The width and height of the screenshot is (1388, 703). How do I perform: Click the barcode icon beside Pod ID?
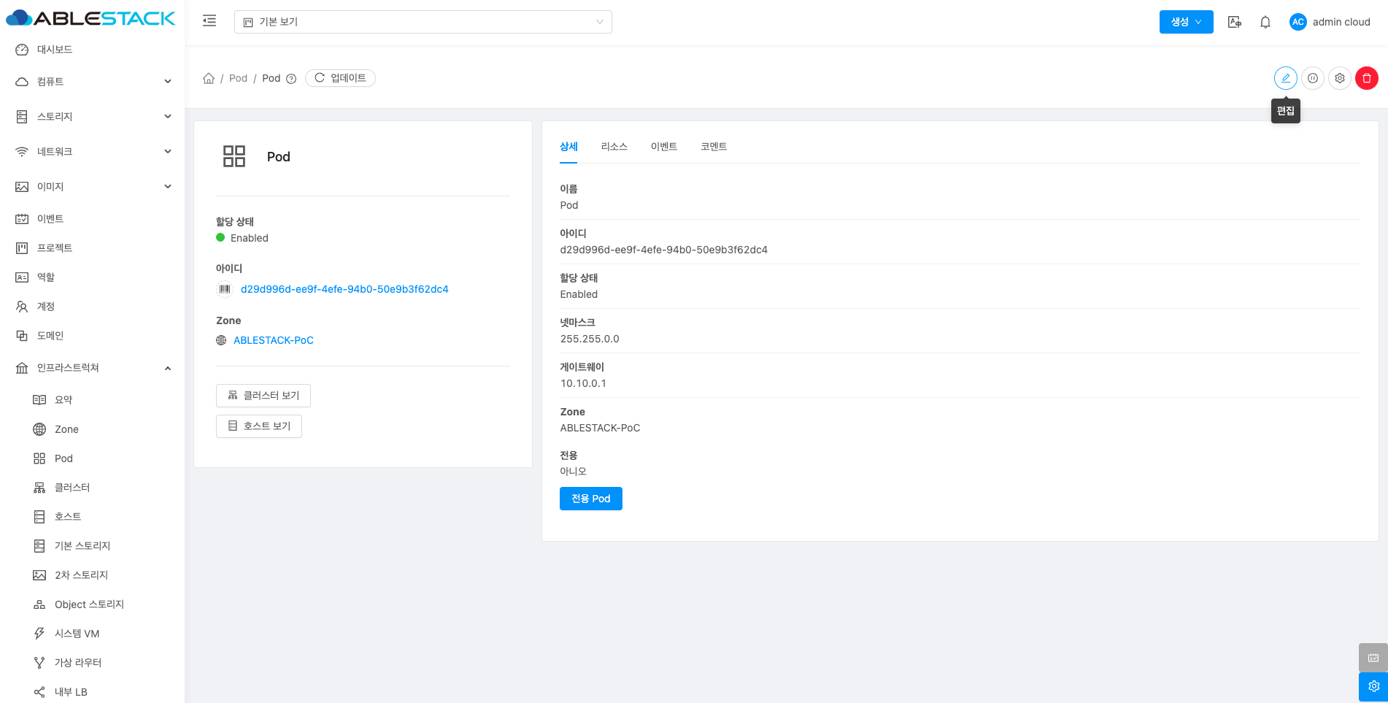click(225, 289)
